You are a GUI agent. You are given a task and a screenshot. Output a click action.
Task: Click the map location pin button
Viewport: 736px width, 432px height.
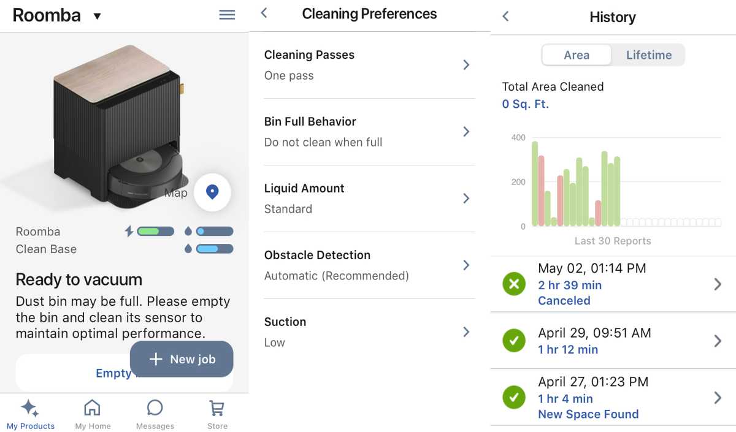pos(212,192)
